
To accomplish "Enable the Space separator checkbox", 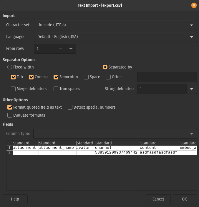I will click(86, 77).
